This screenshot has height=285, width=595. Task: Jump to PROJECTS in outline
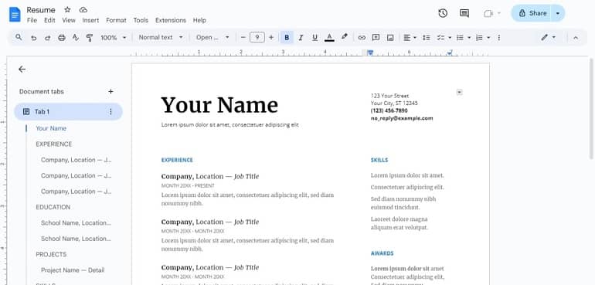point(51,254)
